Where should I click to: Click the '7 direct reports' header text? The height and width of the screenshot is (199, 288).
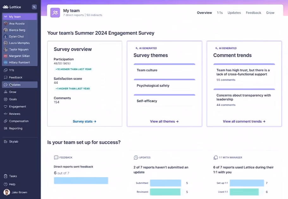click(73, 15)
